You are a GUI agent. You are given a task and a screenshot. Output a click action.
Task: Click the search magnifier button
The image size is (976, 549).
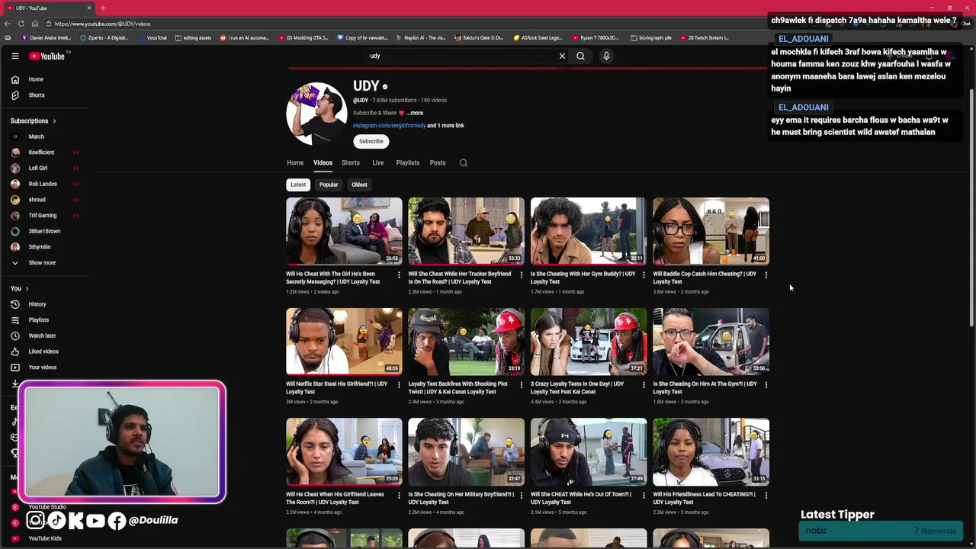(580, 56)
